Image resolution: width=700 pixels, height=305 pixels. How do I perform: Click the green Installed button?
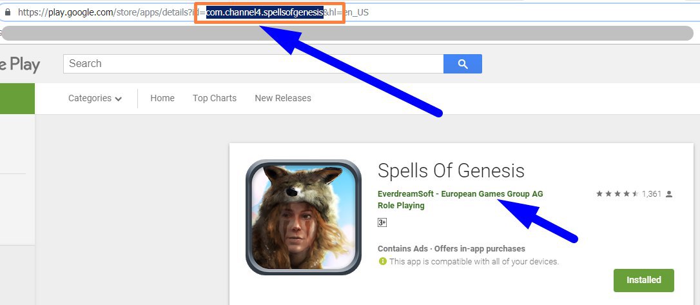pyautogui.click(x=644, y=280)
